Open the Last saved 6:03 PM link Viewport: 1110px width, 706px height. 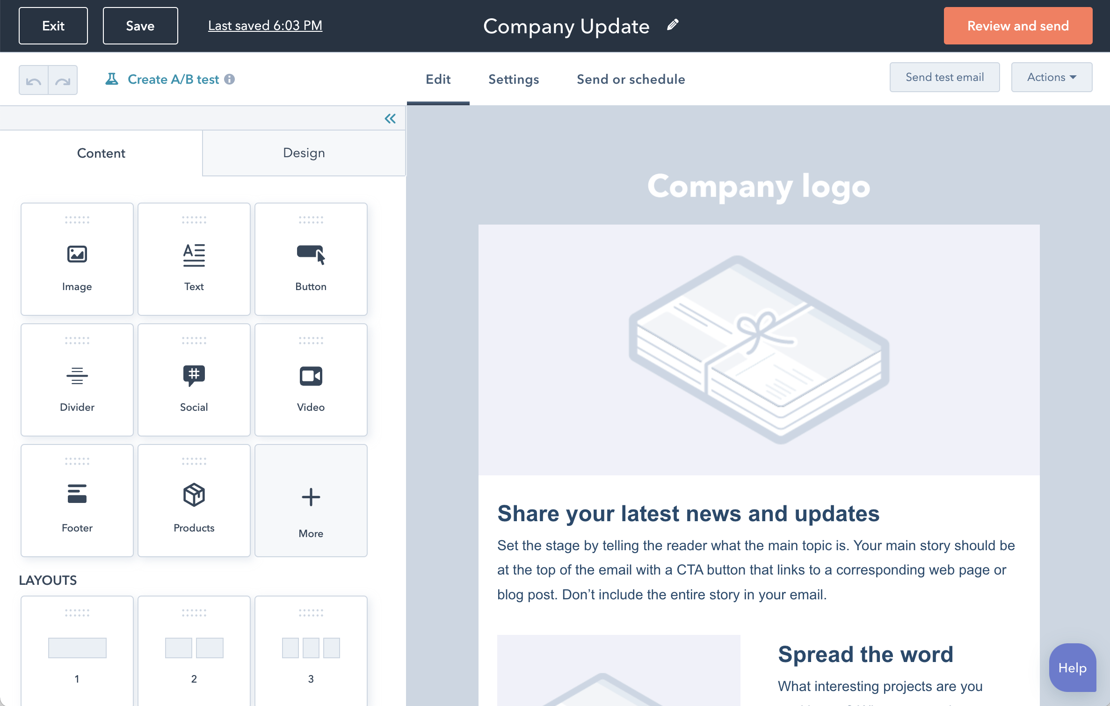(x=265, y=26)
